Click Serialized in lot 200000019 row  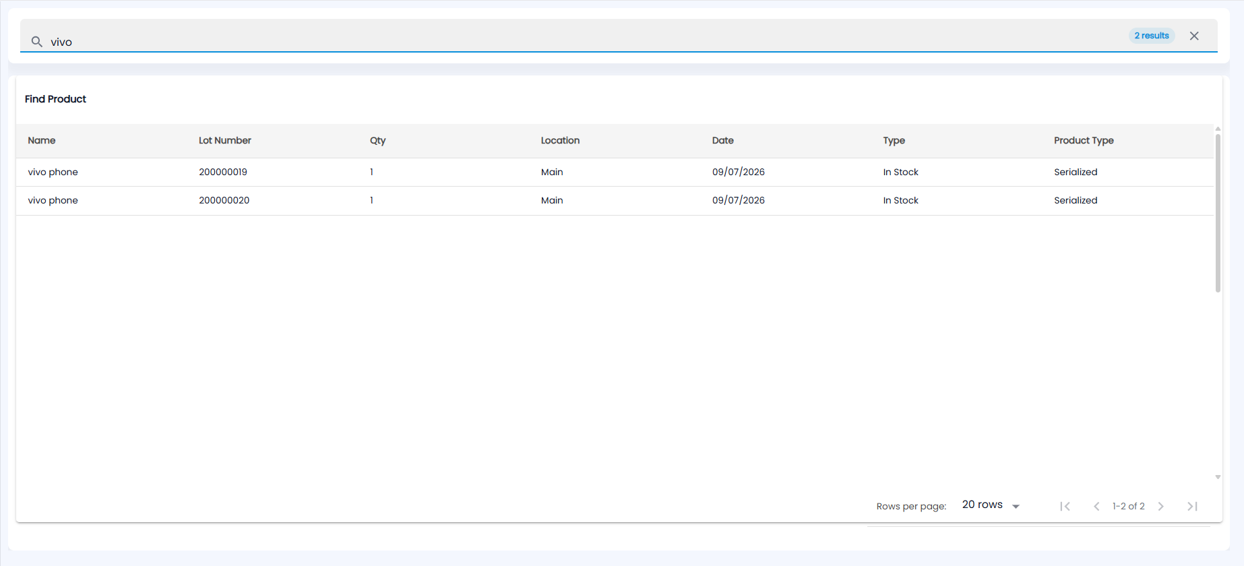(x=1076, y=172)
